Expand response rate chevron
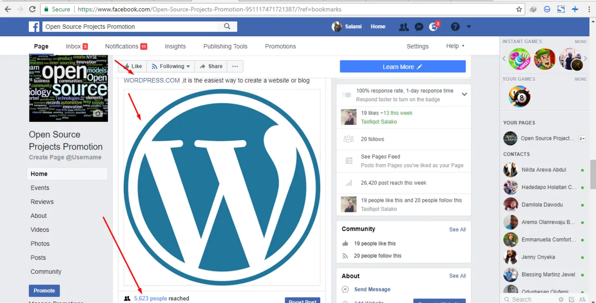Screen dimensions: 596x303 coord(464,94)
